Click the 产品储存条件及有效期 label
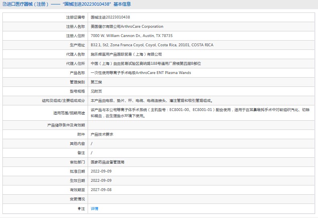318x218 pixels. pos(66,125)
